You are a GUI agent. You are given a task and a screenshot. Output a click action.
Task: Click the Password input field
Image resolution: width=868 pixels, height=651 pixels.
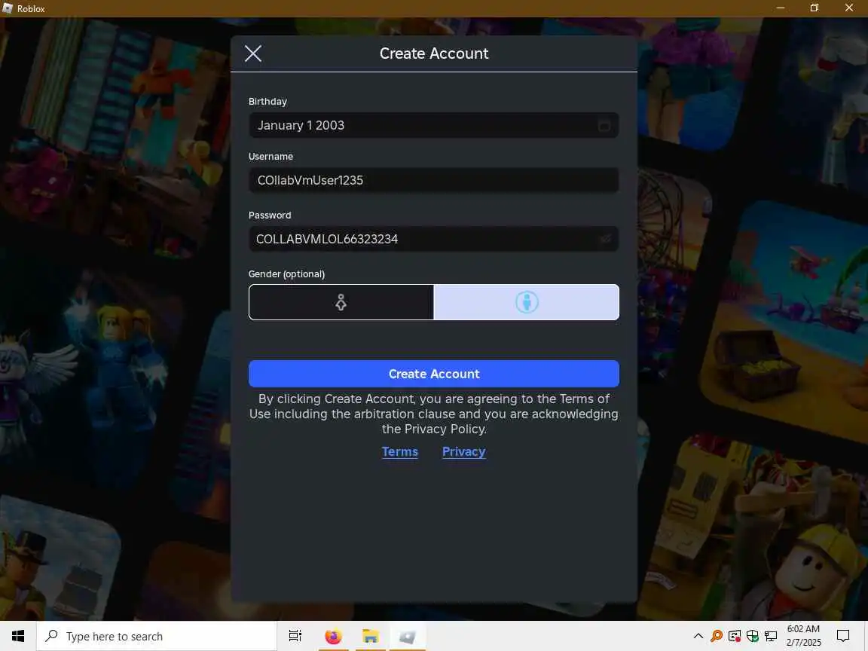[433, 239]
